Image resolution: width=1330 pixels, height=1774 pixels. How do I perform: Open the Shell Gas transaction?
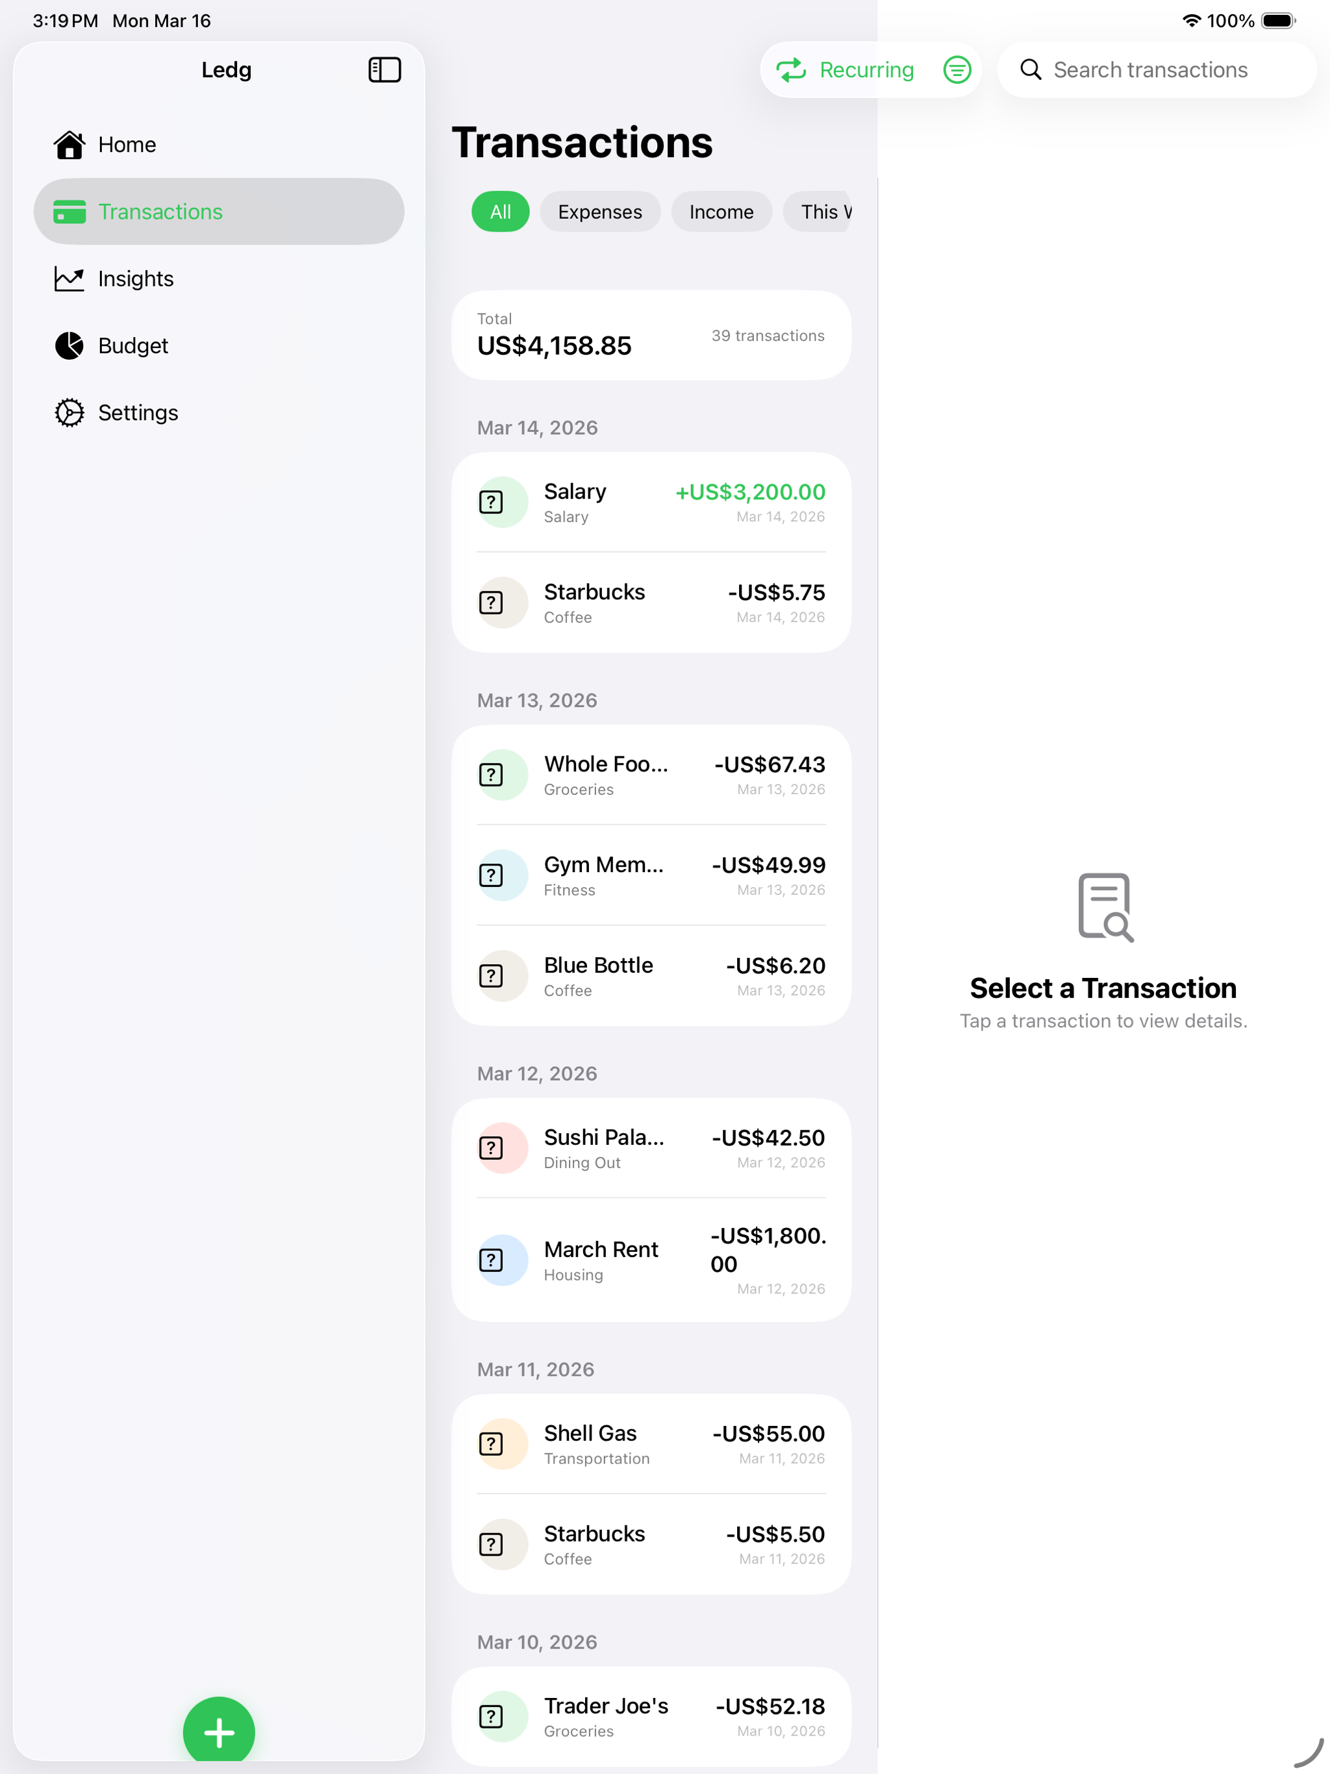coord(651,1443)
